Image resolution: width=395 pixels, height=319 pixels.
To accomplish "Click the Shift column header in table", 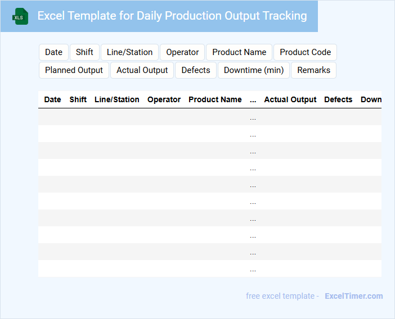I will (x=78, y=99).
